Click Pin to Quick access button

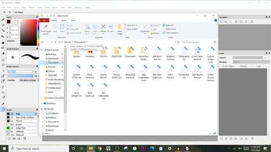46,30
